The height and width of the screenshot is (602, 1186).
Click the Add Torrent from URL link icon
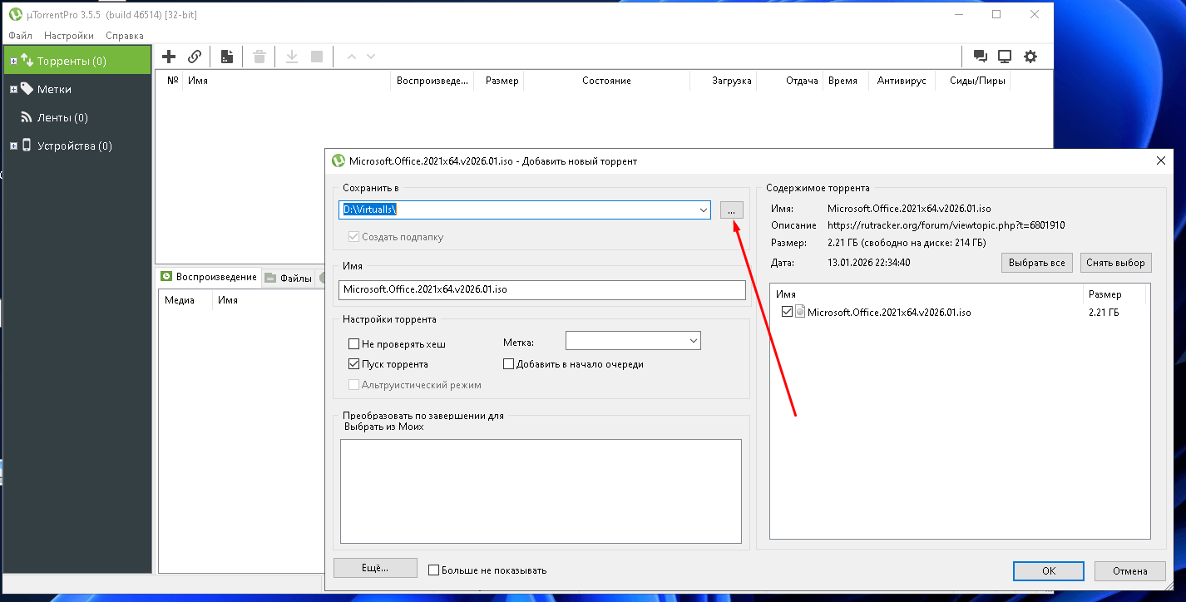click(195, 57)
